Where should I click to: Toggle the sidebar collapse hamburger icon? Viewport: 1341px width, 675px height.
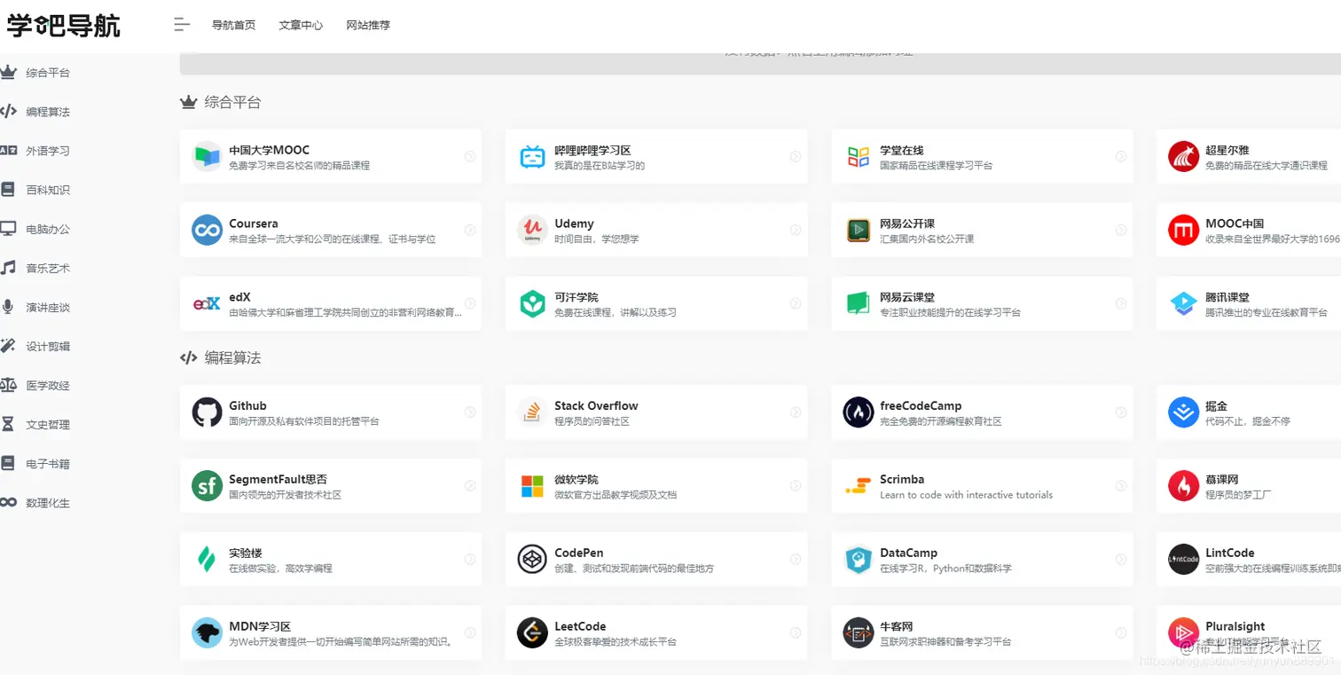[182, 25]
